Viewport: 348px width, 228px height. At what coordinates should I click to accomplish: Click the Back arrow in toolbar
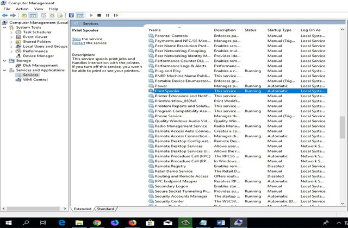tap(5, 15)
